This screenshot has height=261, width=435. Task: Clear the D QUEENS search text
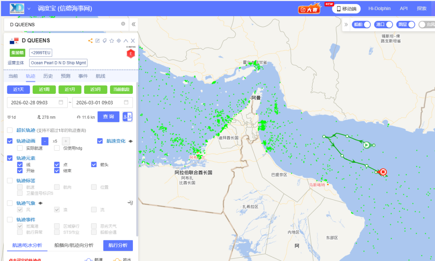coord(123,24)
